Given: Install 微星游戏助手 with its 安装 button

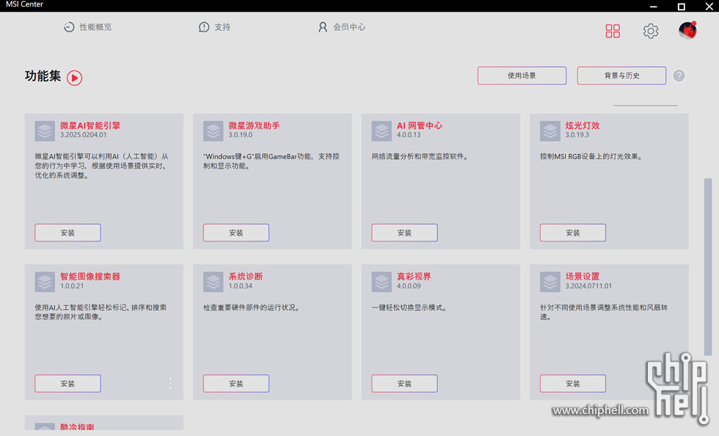Looking at the screenshot, I should click(236, 233).
